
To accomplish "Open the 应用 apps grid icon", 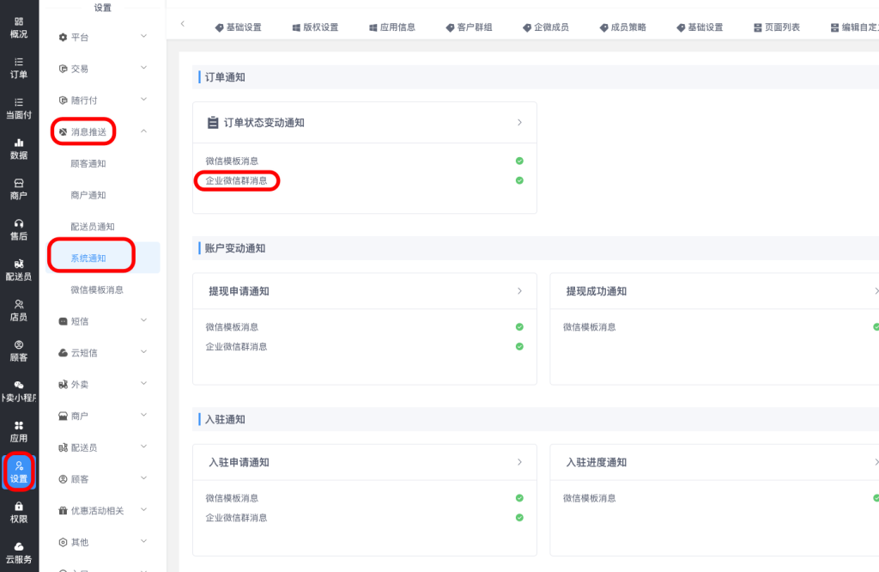I will [19, 431].
